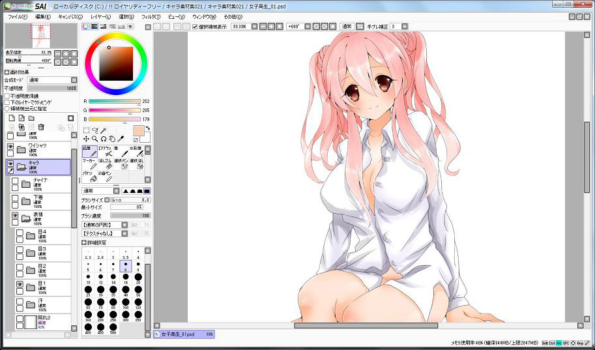This screenshot has width=595, height=350.
Task: Enable 不透明度保護 preserve opacity checkbox
Action: click(x=7, y=96)
